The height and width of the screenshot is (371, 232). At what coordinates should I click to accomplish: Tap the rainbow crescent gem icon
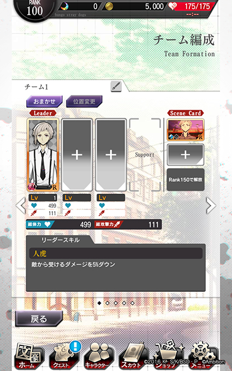click(64, 7)
